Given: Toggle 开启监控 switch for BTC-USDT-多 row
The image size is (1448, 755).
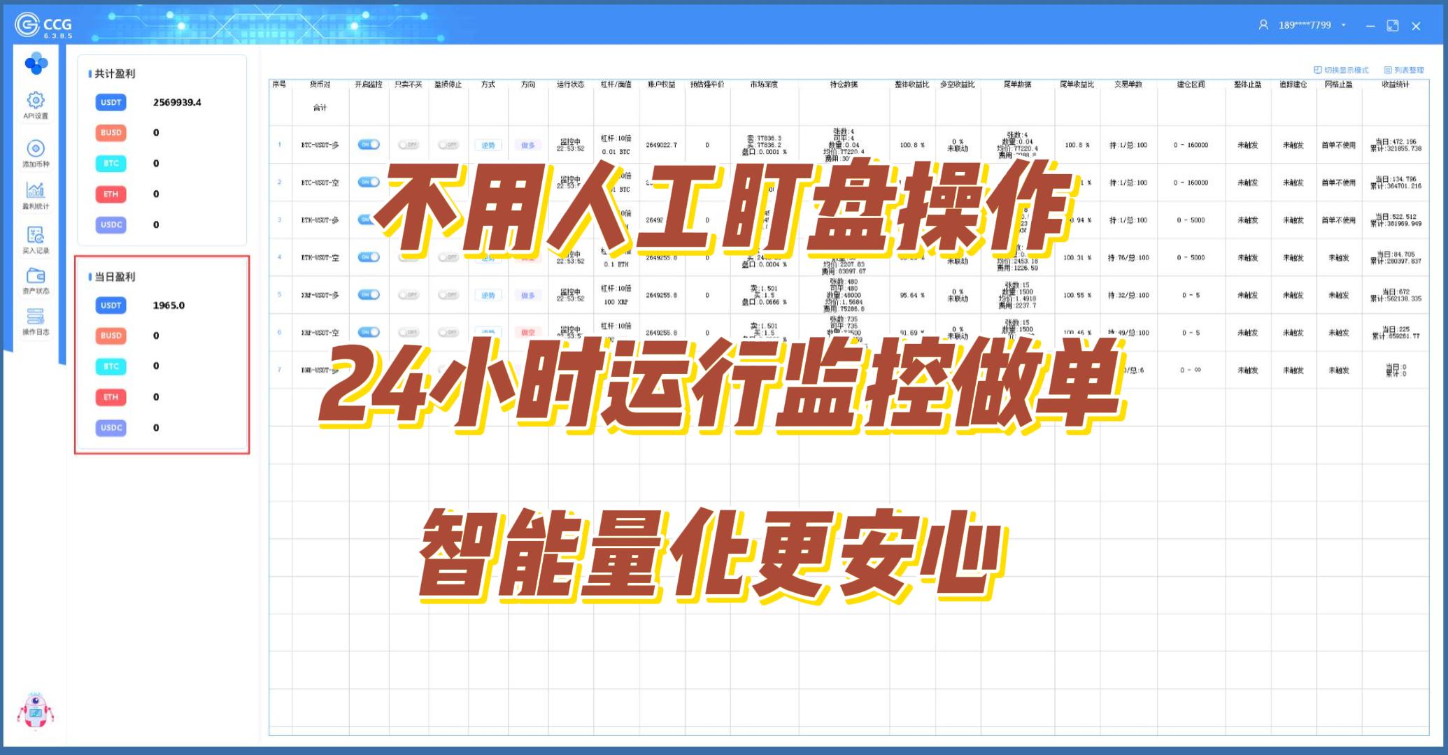Looking at the screenshot, I should [x=369, y=145].
